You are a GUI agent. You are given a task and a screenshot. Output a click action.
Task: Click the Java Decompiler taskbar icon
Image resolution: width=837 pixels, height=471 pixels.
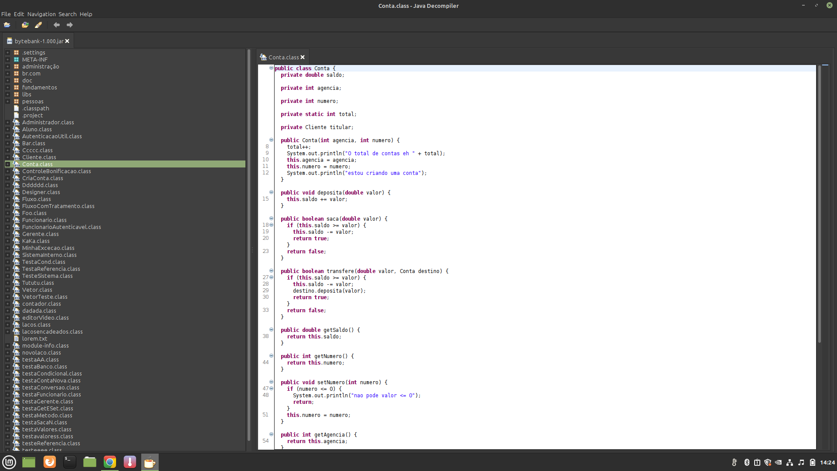tap(150, 462)
